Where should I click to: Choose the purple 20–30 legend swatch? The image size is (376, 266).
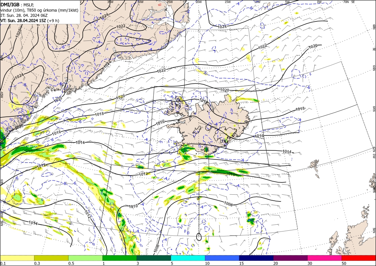(290, 258)
